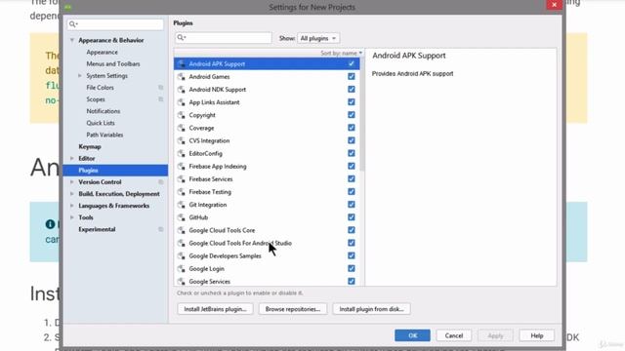Expand the Languages & Frameworks section
The width and height of the screenshot is (625, 351).
[x=72, y=206]
